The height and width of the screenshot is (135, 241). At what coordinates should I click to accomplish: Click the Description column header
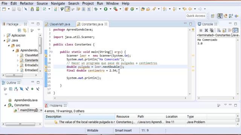click(80, 117)
